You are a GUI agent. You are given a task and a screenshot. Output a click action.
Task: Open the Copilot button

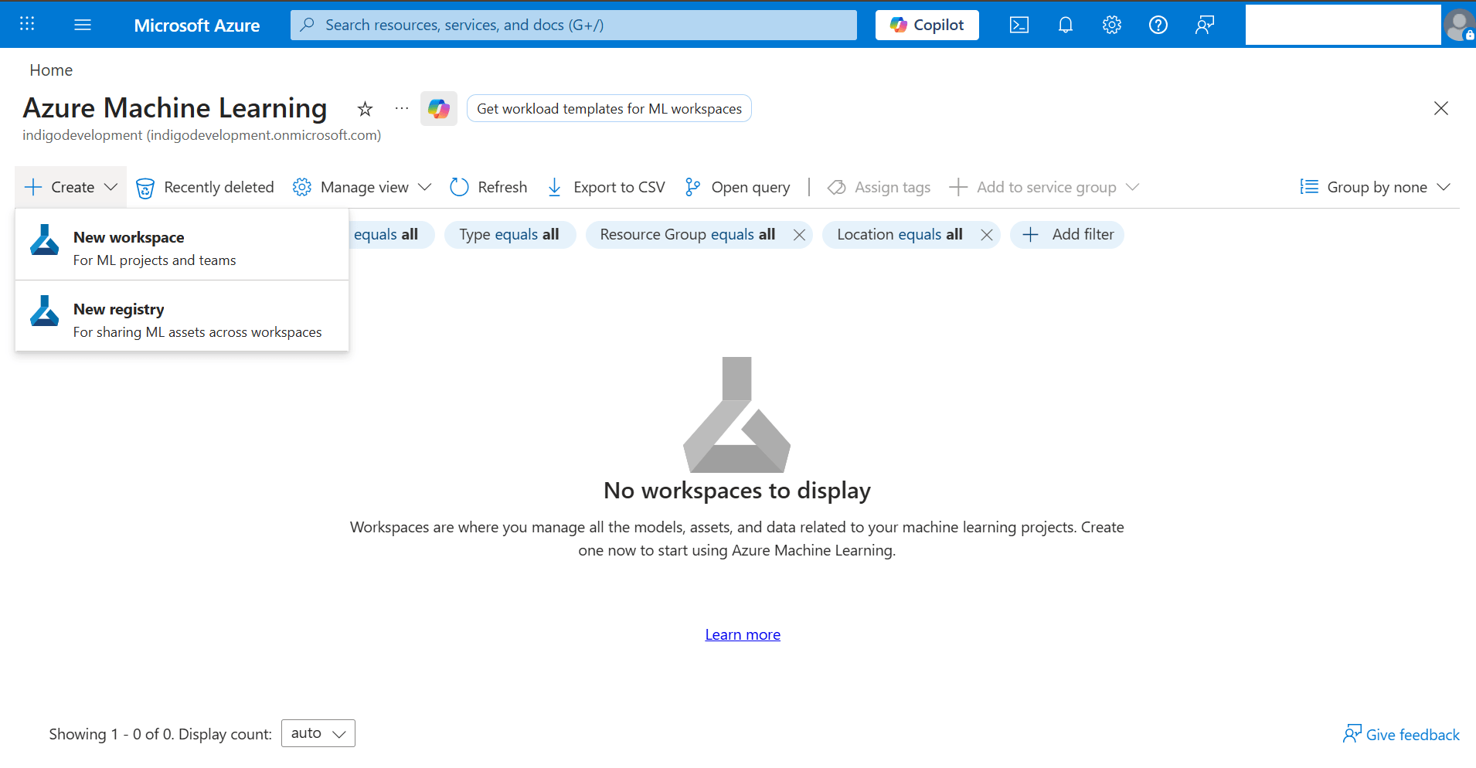927,25
